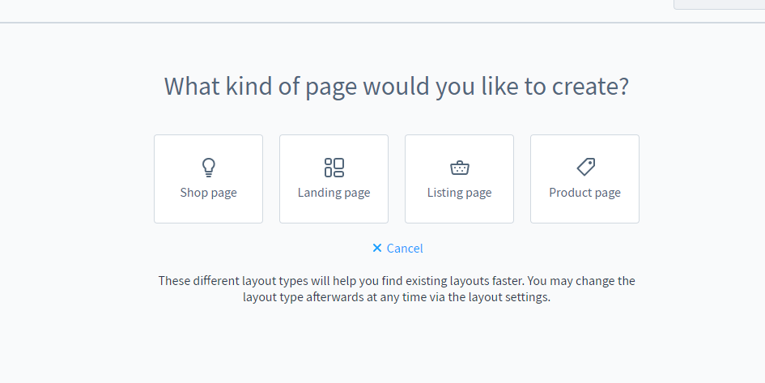Click the "What kind of page" heading
Screen dimensions: 765x383
point(396,87)
